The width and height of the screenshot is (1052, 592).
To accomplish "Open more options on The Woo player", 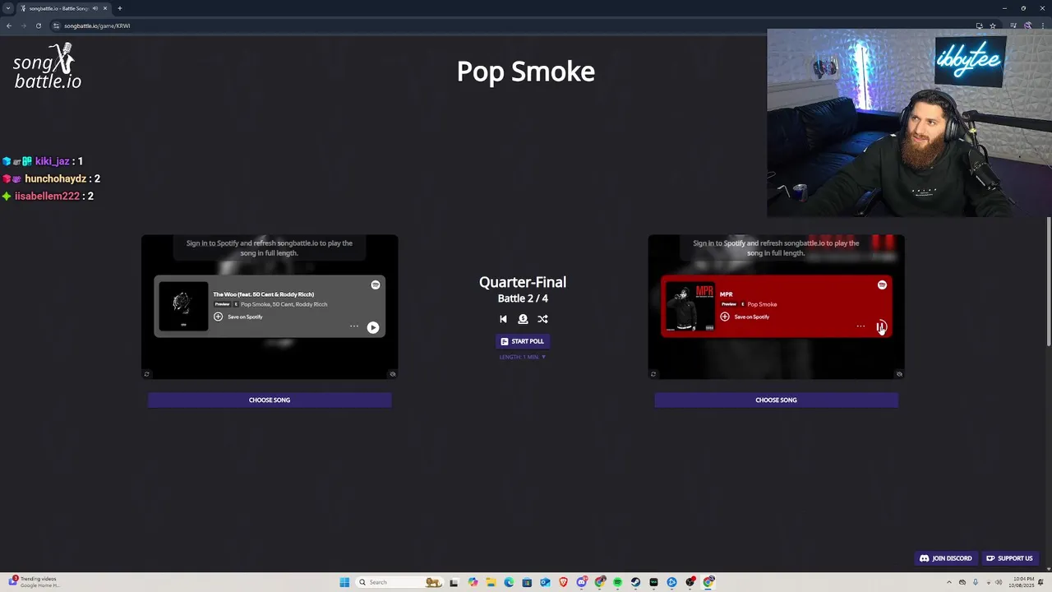I will [x=354, y=326].
